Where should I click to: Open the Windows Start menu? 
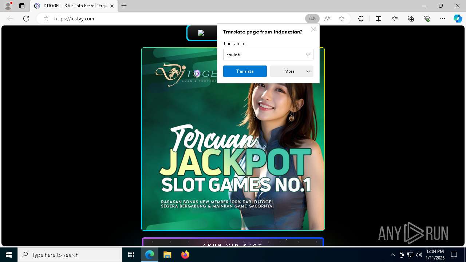tap(9, 255)
